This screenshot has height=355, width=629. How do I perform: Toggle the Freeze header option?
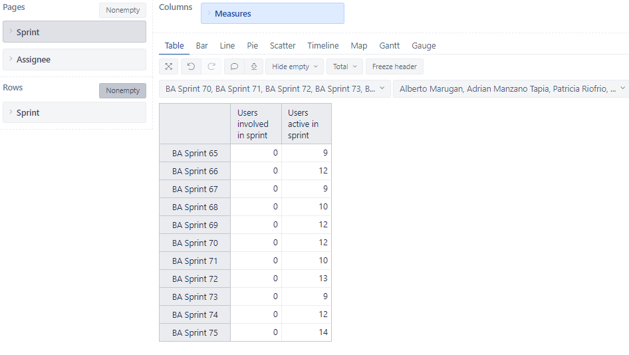pos(394,66)
